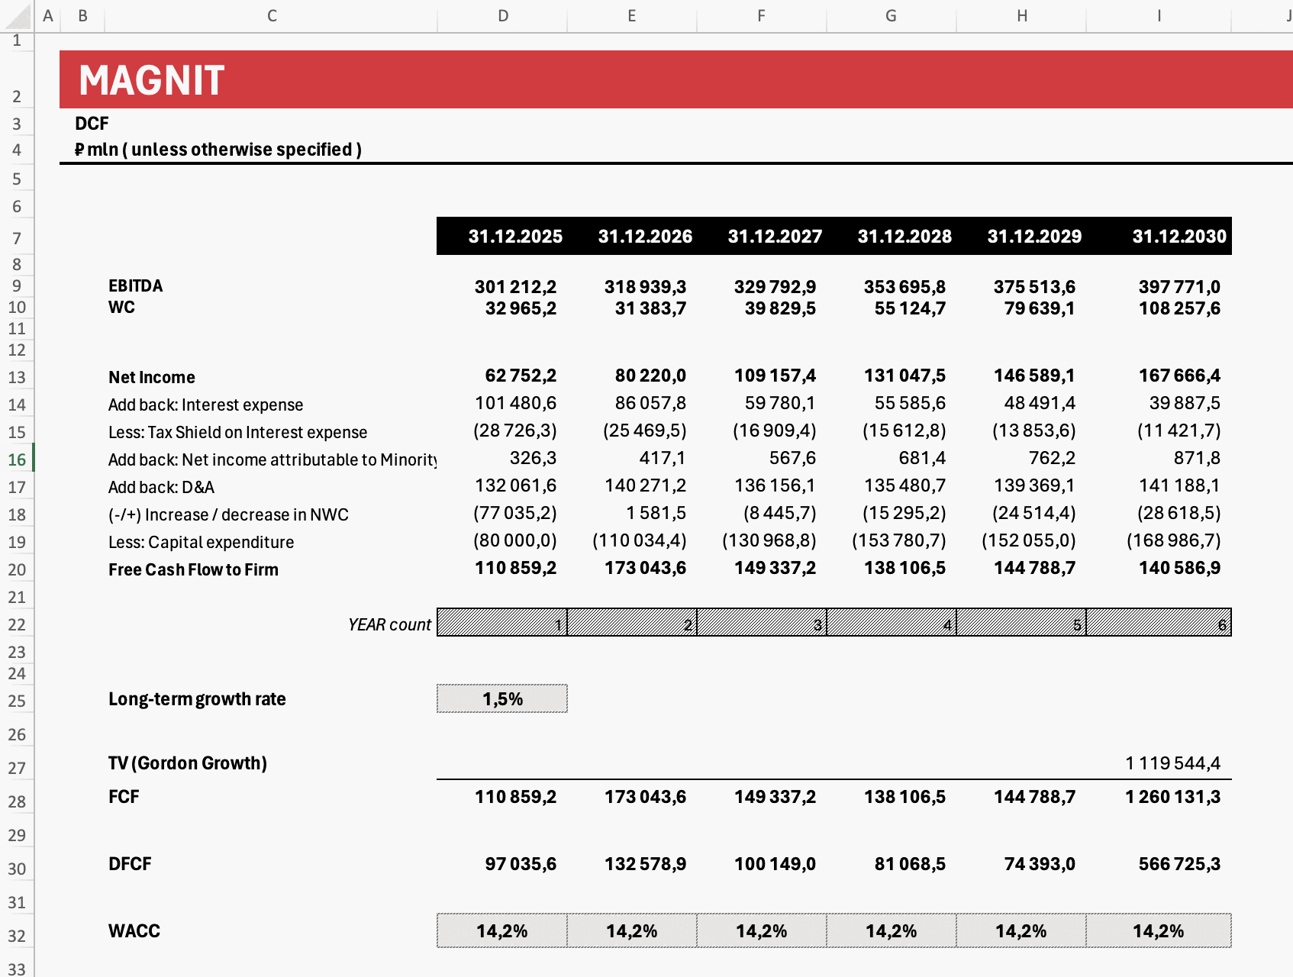Screen dimensions: 1293x977
Task: Select row 25 header
Action: coord(17,701)
